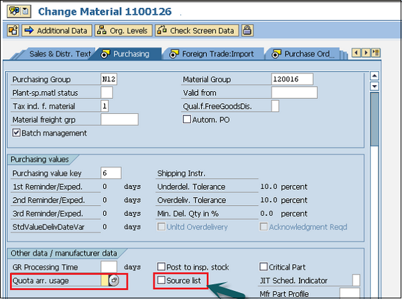Open Quota arr. usage search help
This screenshot has height=299, width=402.
tap(114, 280)
